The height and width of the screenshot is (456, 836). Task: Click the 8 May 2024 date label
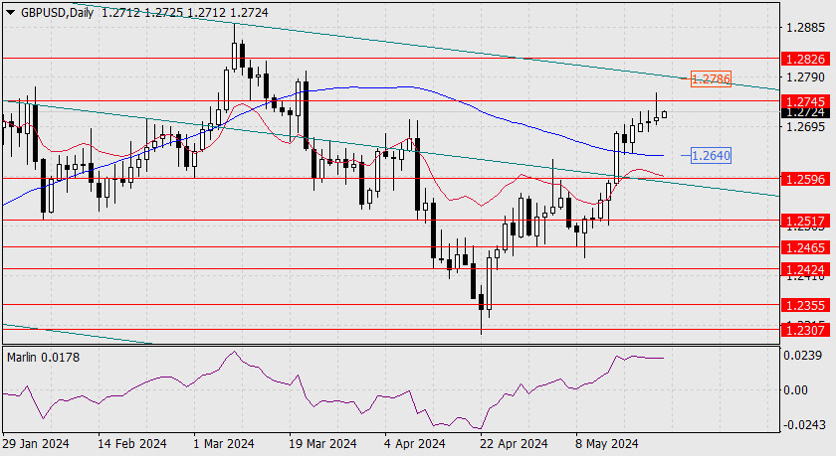tap(607, 443)
